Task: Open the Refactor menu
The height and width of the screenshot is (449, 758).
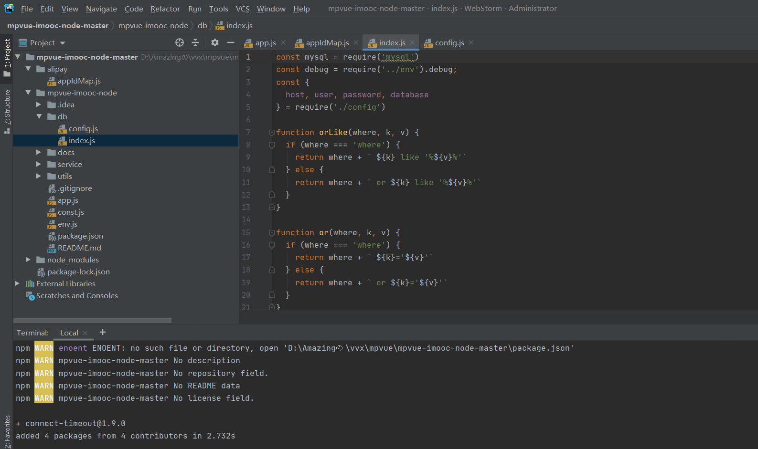Action: coord(165,9)
